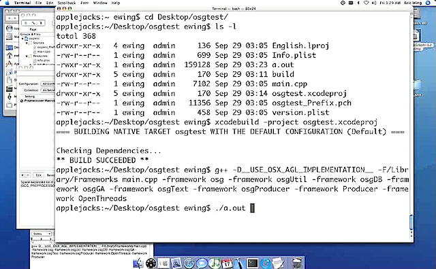Open the Scrollback menu
Image resolution: width=436 pixels, height=269 pixels.
coord(67,3)
